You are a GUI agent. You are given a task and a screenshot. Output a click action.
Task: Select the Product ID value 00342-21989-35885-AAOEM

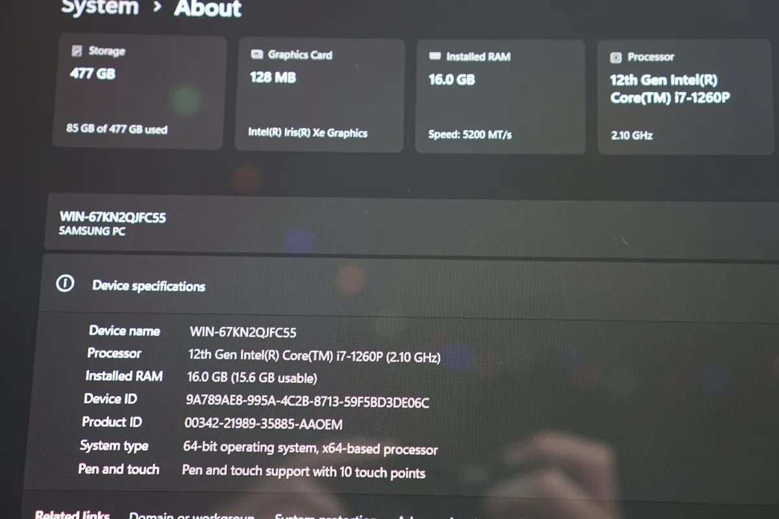point(263,424)
